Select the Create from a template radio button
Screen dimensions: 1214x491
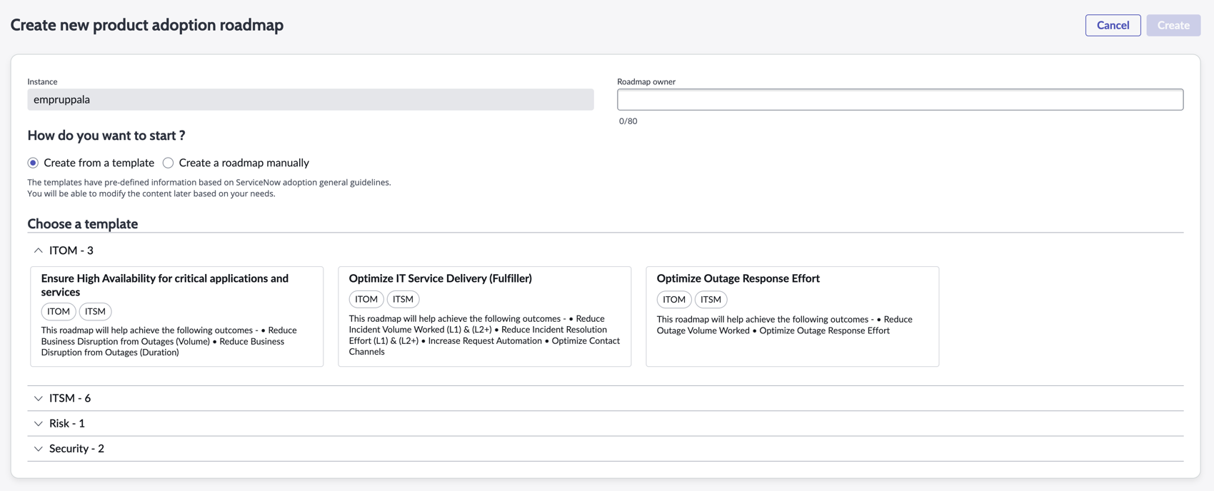point(33,163)
